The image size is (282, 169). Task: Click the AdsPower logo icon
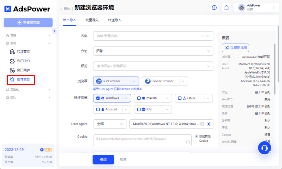[8, 9]
